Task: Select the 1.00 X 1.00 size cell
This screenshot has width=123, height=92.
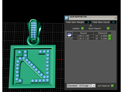Action: (83, 36)
